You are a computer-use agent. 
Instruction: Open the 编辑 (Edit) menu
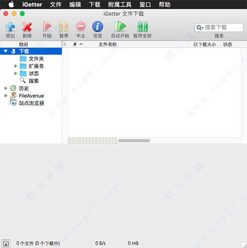point(75,4)
